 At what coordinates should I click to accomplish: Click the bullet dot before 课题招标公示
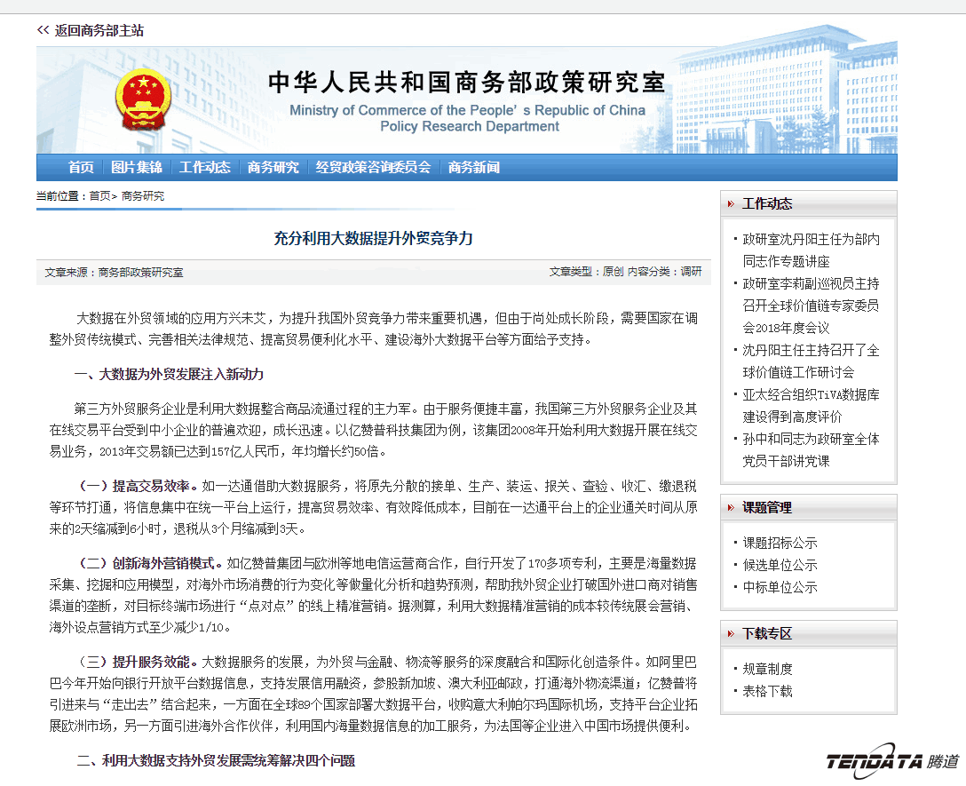(x=733, y=542)
